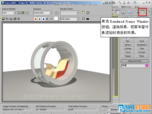Screen dimensions: 152x114
Task: Open the Schematic View icon
Action: coord(123,12)
